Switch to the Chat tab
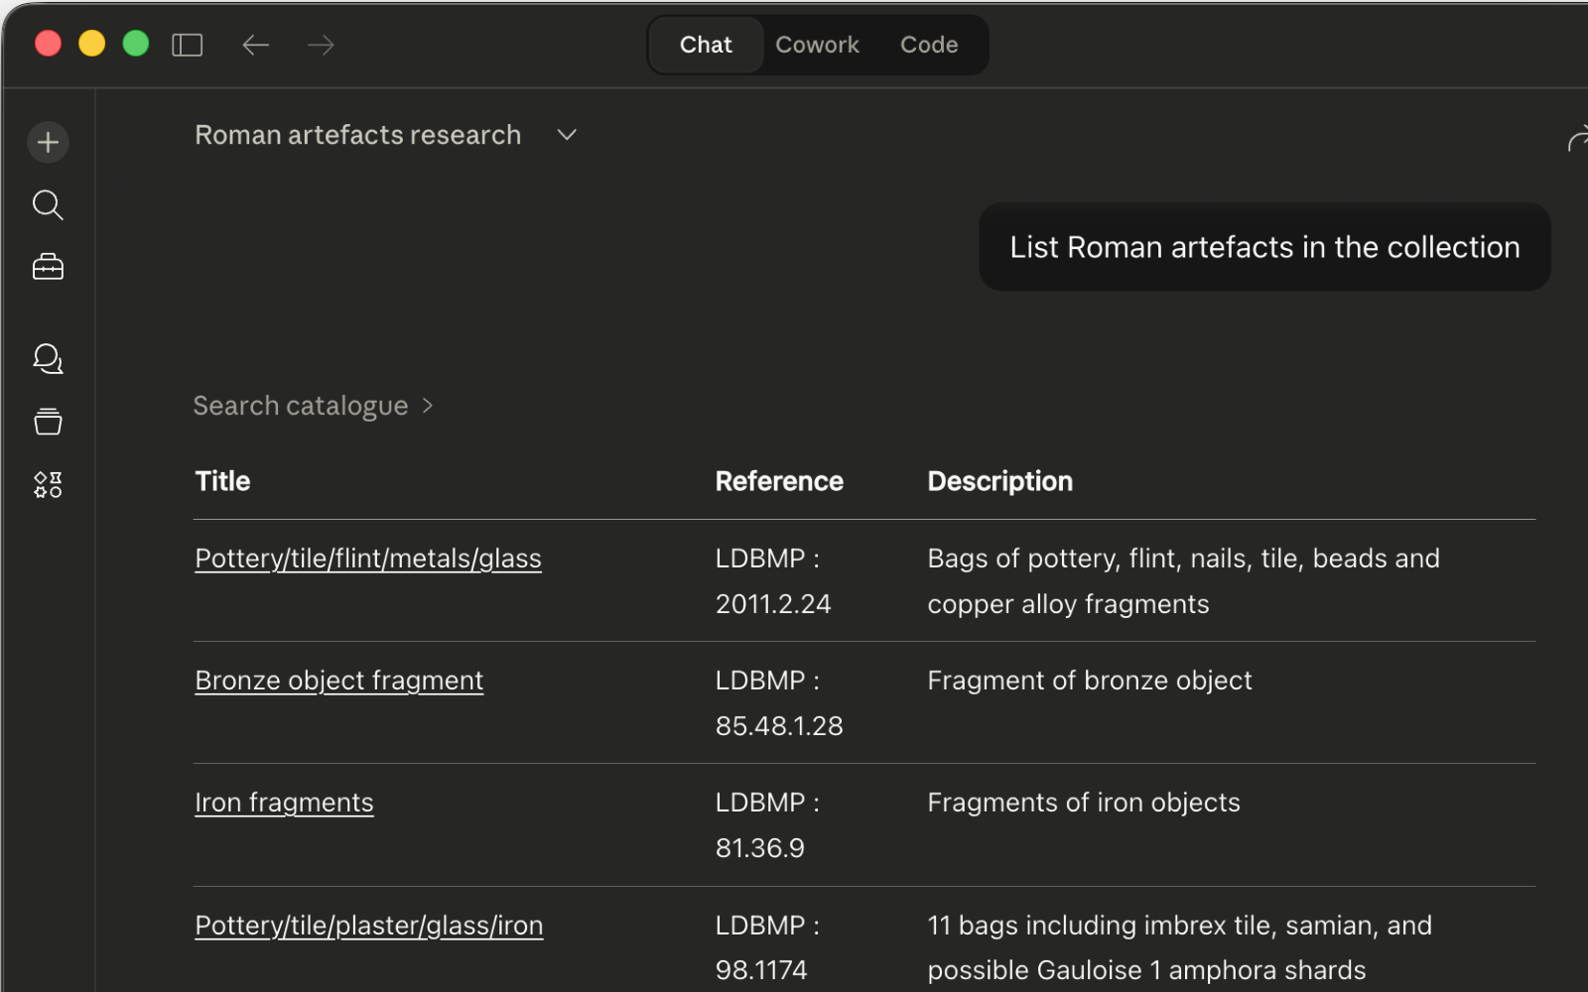The width and height of the screenshot is (1588, 992). pos(706,45)
